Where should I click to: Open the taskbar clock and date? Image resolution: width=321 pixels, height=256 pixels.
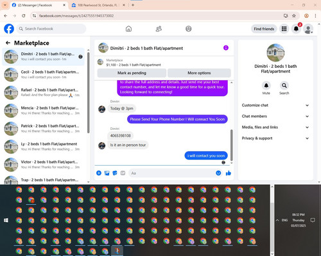299,220
